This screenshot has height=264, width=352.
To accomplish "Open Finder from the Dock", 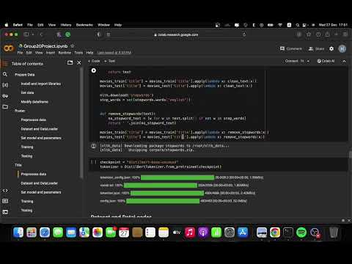I will click(18, 232).
